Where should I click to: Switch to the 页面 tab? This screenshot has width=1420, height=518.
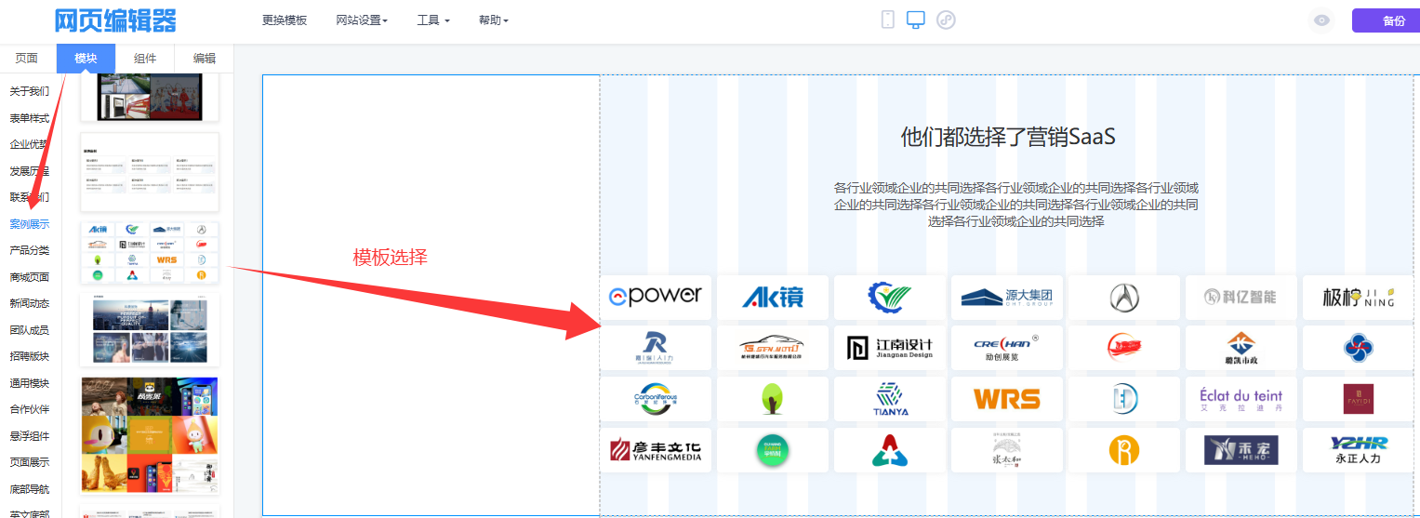[x=27, y=58]
